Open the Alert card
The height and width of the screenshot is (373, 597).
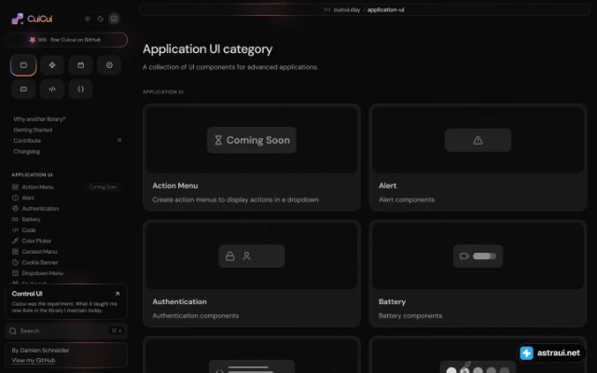pyautogui.click(x=478, y=158)
